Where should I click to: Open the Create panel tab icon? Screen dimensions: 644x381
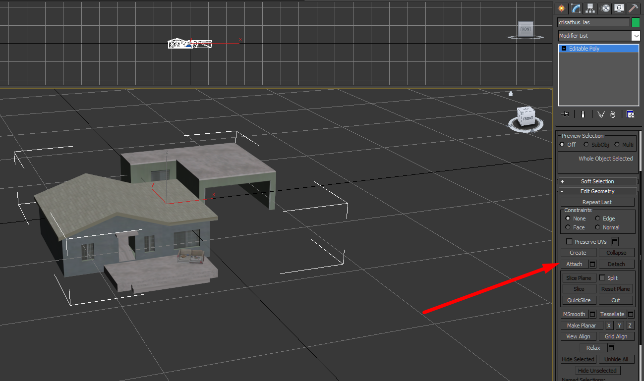tap(561, 8)
